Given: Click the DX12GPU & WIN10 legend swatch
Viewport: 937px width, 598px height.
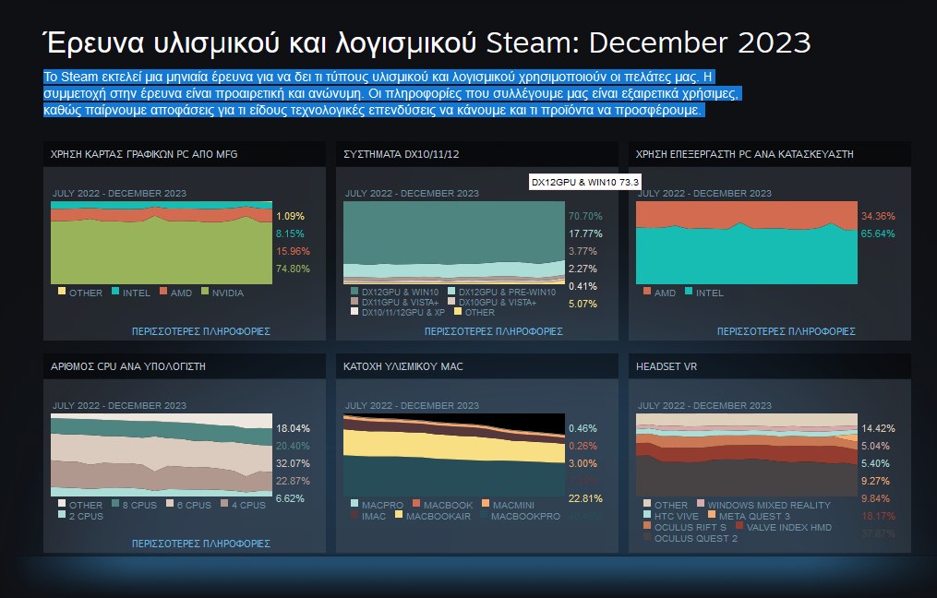Looking at the screenshot, I should (354, 291).
